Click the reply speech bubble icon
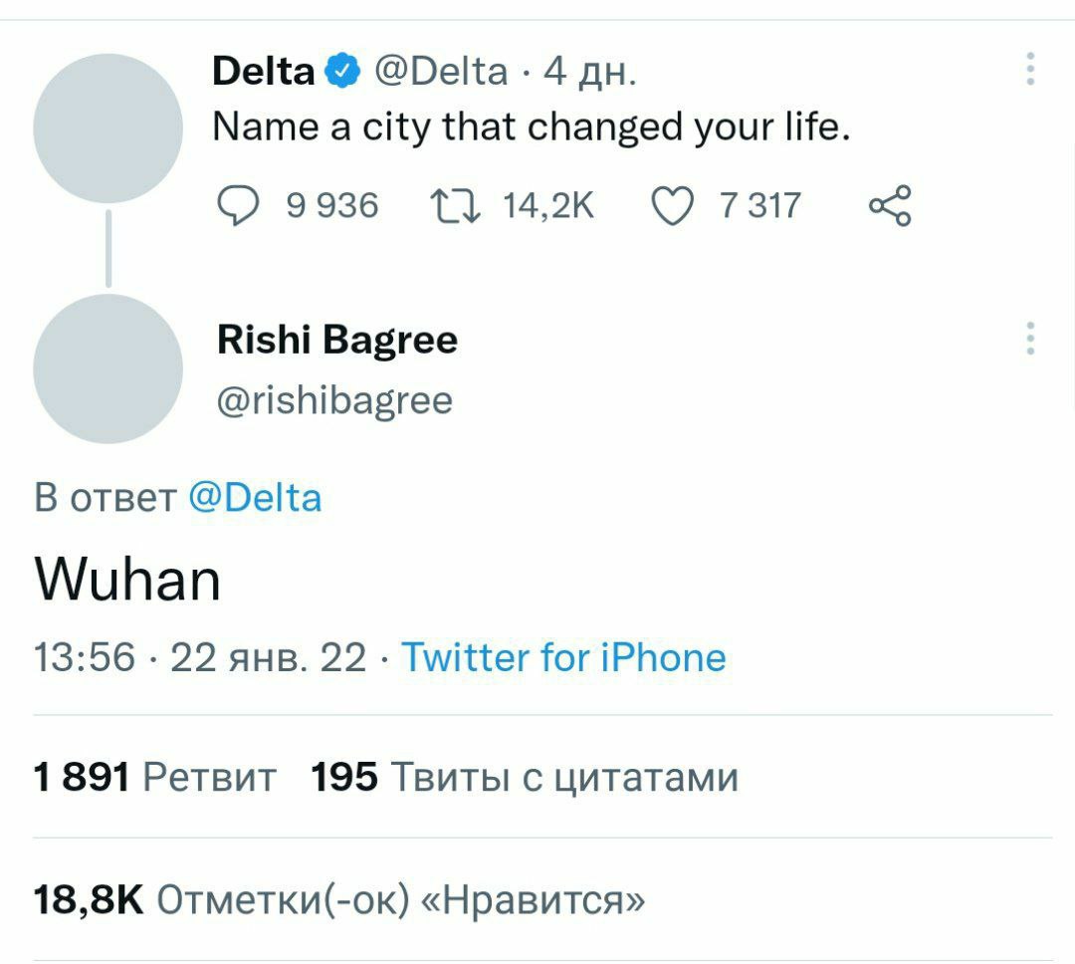1075x964 pixels. coord(237,206)
